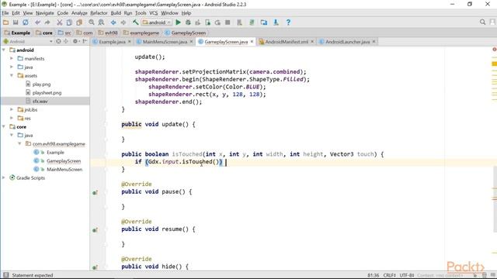Screen dimensions: 497x279
Task: Open Search Everywhere magnifier at top right
Action: (x=482, y=22)
